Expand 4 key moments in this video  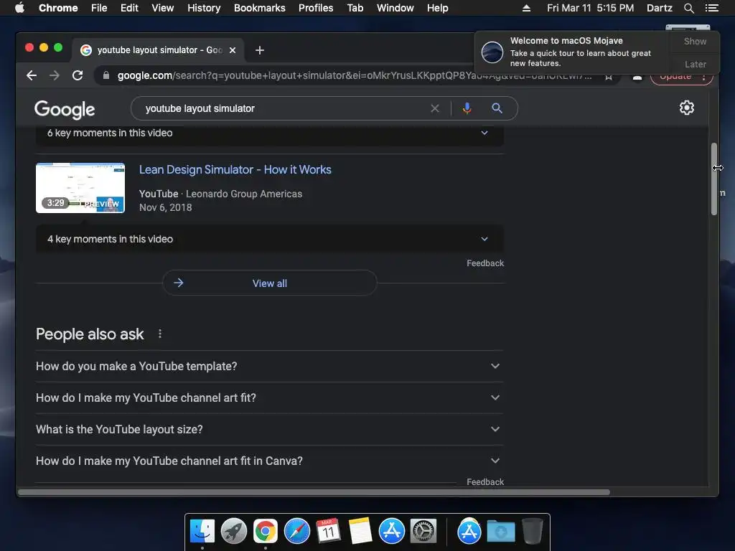tap(270, 239)
